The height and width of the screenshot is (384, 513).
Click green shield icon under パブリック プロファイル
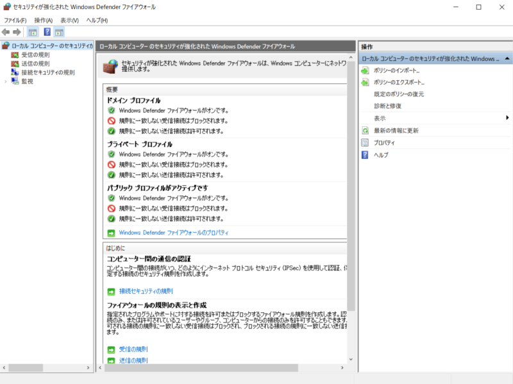112,198
